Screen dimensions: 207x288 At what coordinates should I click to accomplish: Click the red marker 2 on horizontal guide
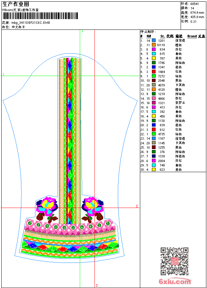click(137, 206)
